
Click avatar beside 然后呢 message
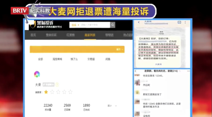[137, 82]
